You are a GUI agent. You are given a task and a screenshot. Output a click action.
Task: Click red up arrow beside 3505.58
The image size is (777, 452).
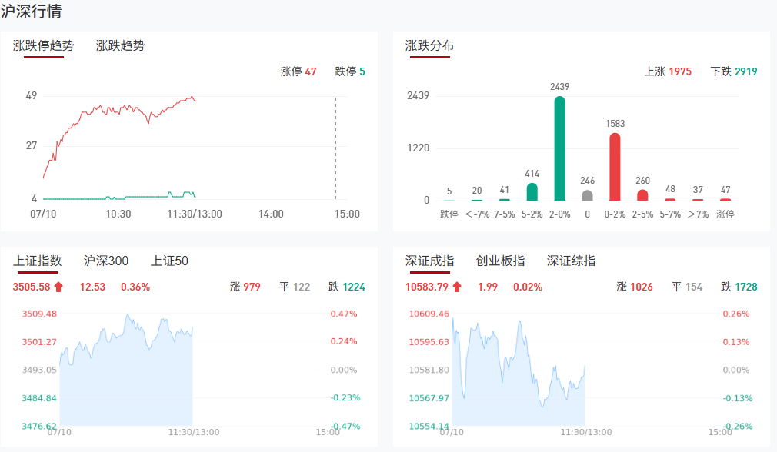[58, 287]
